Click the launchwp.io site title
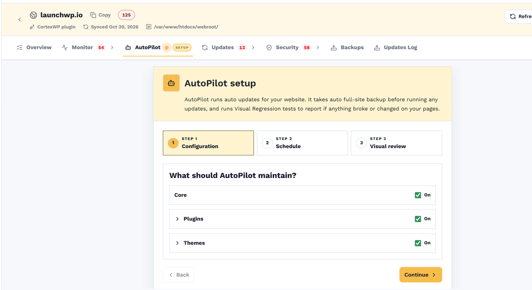 61,15
